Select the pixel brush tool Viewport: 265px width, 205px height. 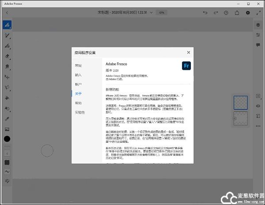tap(7, 35)
